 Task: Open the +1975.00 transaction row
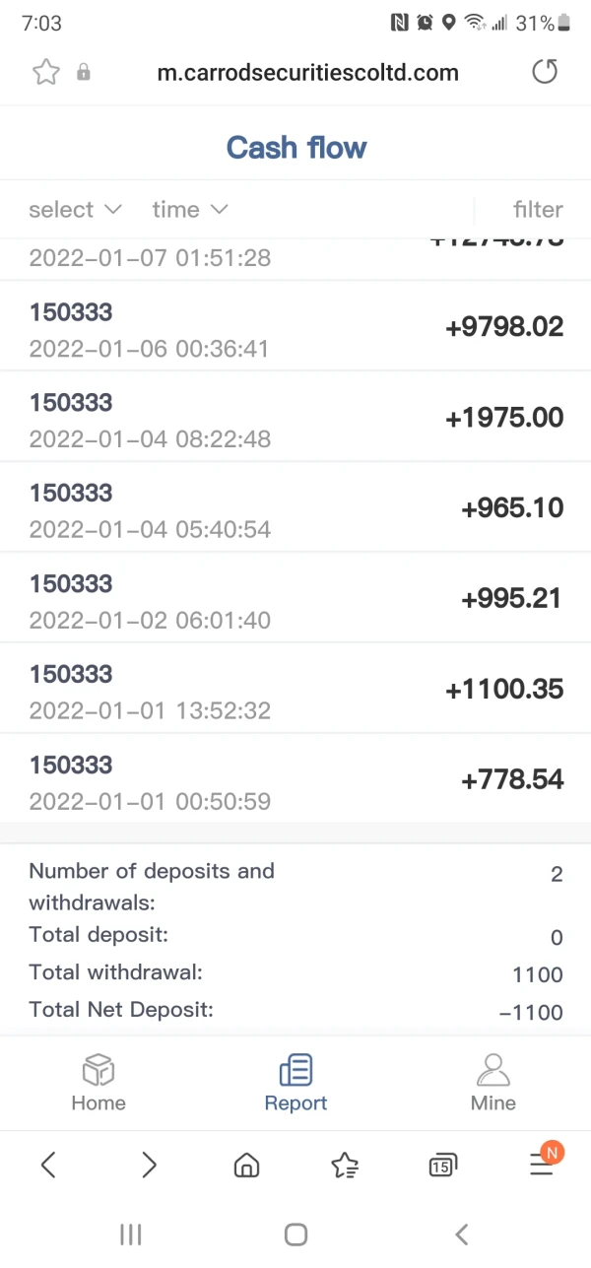pyautogui.click(x=295, y=418)
